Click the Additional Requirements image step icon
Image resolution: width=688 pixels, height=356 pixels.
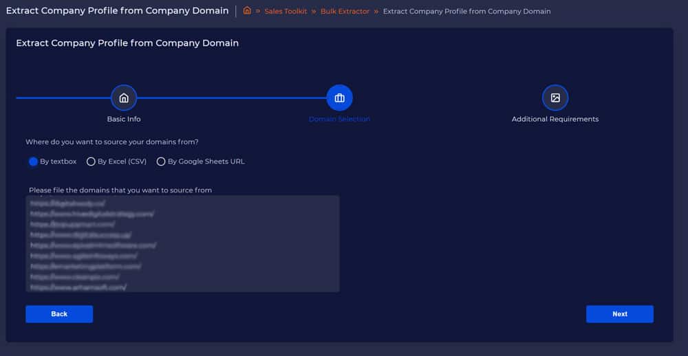point(555,98)
